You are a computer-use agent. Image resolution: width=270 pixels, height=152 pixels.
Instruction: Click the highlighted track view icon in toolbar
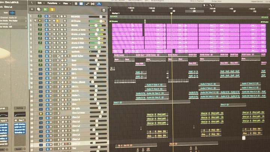(81, 3)
